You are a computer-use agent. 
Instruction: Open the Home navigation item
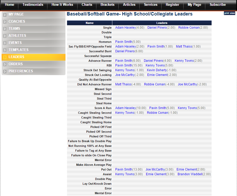coord(9,5)
